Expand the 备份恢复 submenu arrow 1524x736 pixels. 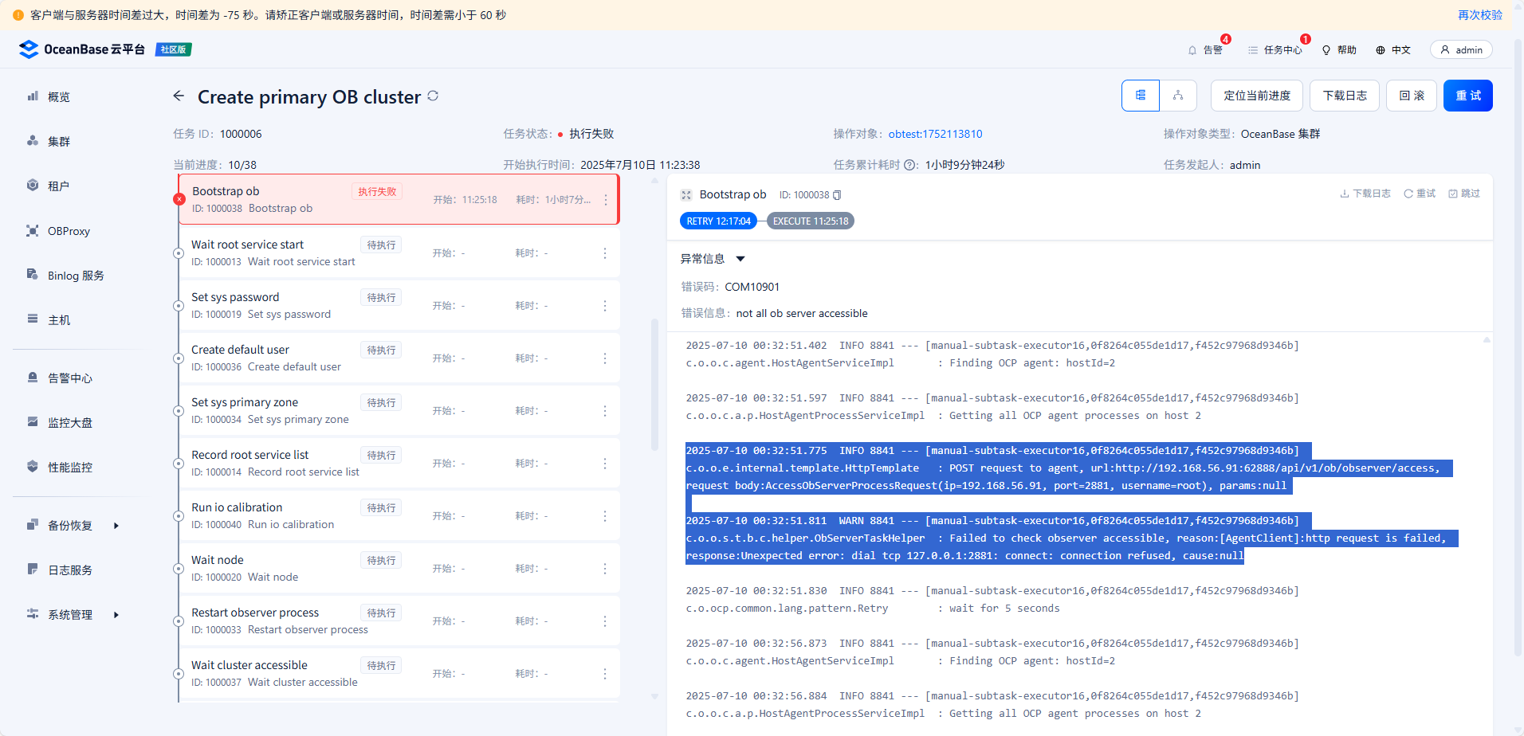116,526
